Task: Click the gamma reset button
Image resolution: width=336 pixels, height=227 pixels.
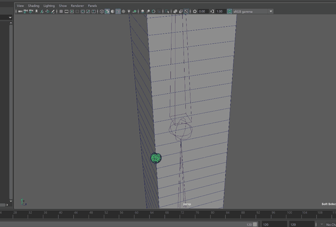Action: click(212, 11)
